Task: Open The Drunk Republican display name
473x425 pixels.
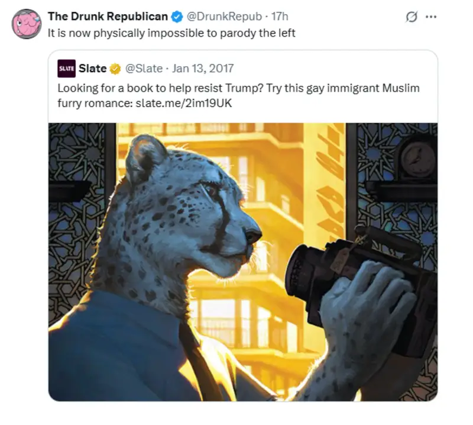Action: (x=108, y=17)
